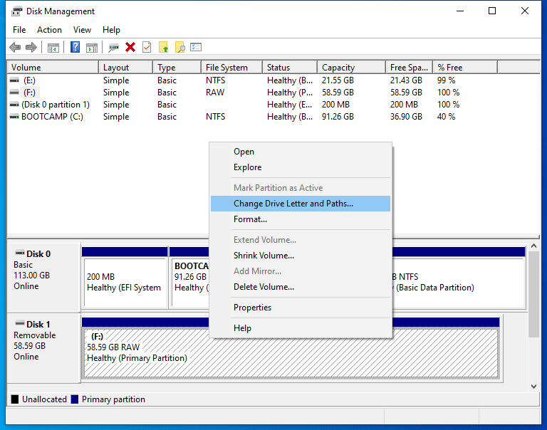Choose Help at bottom of context menu

coord(301,328)
